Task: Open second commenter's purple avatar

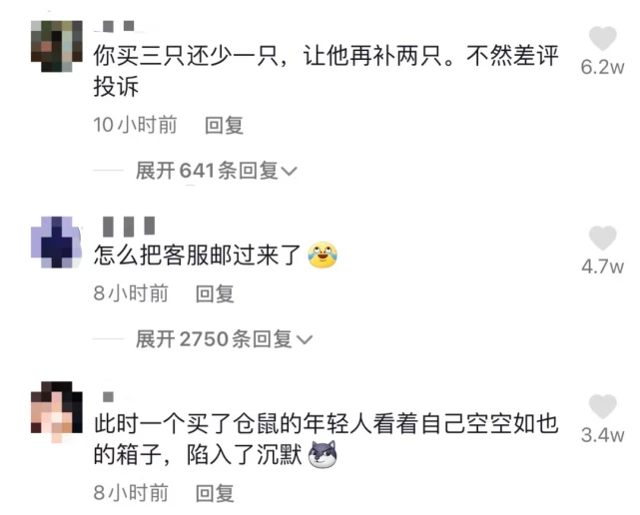Action: pyautogui.click(x=57, y=242)
